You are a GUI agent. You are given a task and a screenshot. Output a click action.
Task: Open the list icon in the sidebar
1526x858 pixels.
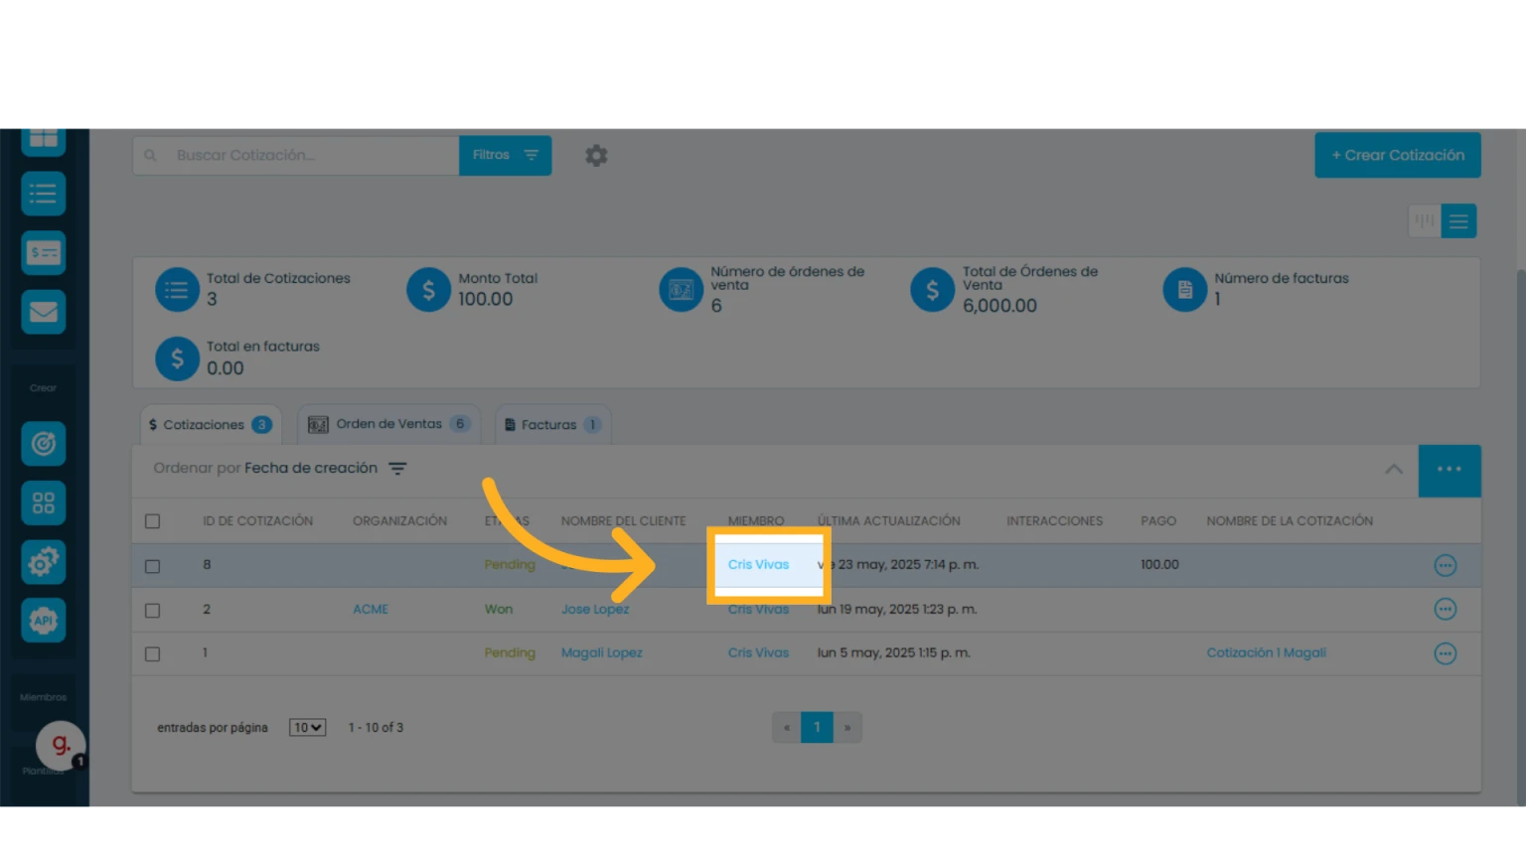43,194
